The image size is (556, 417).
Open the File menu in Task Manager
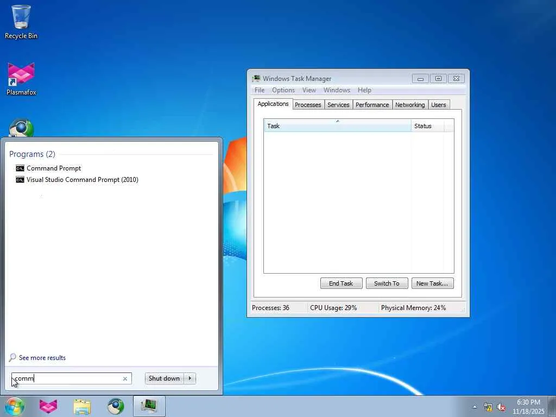[260, 90]
